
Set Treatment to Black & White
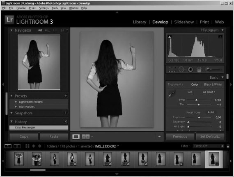(x=213, y=84)
